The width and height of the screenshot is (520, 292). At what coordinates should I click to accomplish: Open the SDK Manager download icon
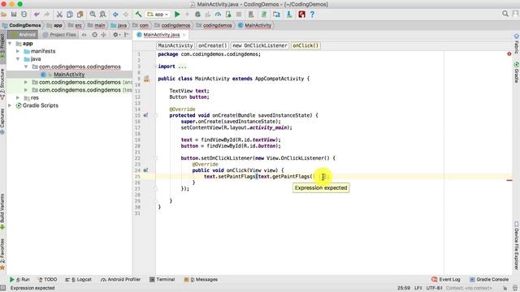289,15
